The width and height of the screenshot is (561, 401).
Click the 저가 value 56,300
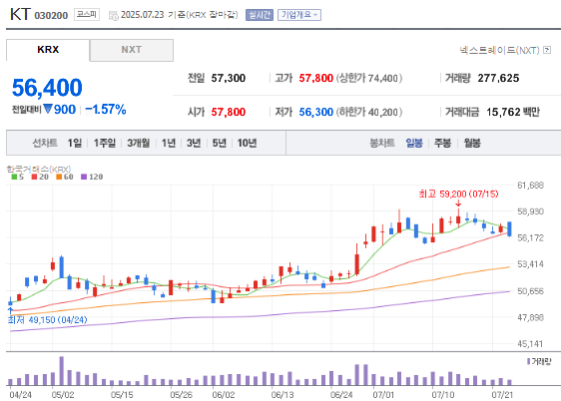click(315, 112)
